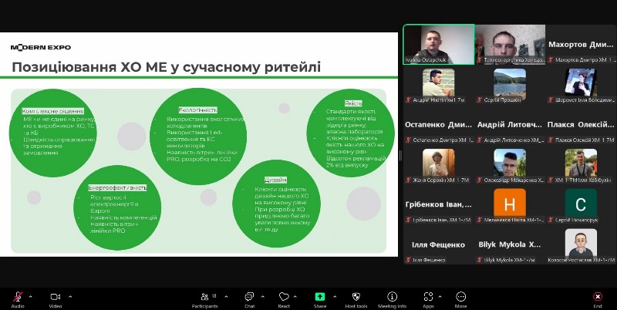Click Олександр Макаренко's profile photo tile
This screenshot has width=617, height=310.
(510, 163)
